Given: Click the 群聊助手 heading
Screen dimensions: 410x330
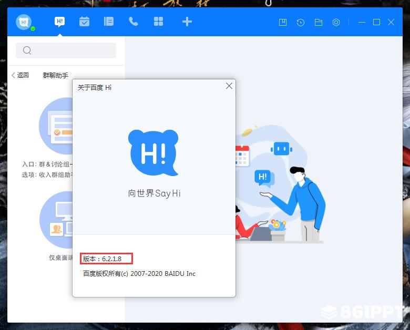Looking at the screenshot, I should tap(55, 75).
